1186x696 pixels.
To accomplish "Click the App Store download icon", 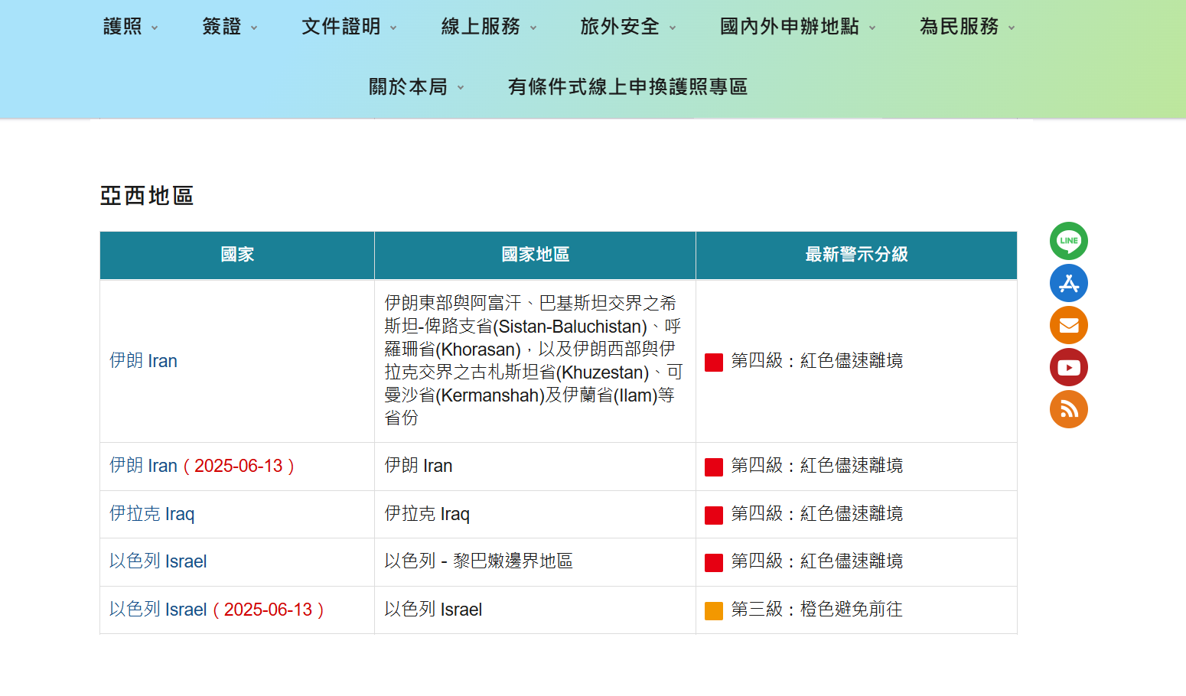I will tap(1068, 283).
